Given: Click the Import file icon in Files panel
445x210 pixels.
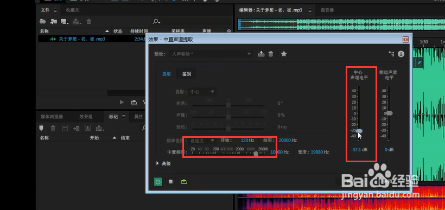Looking at the screenshot, I should tap(54, 21).
